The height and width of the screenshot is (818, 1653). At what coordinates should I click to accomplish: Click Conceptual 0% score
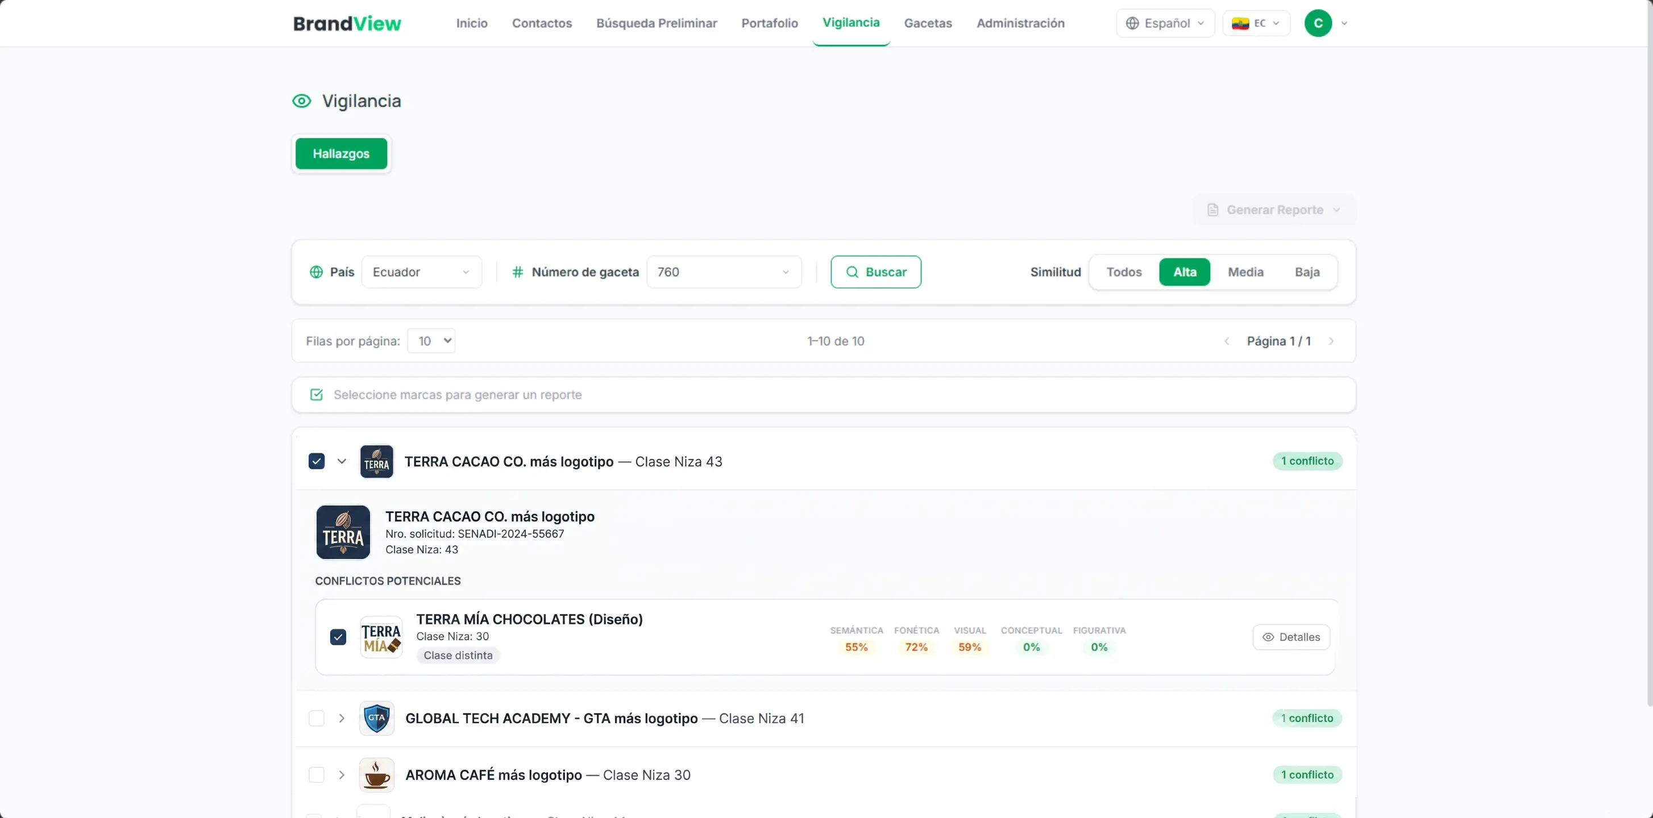point(1031,647)
